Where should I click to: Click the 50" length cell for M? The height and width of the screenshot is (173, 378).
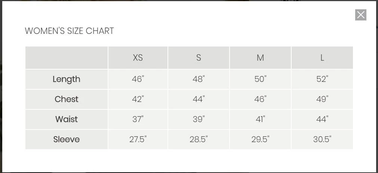[260, 79]
